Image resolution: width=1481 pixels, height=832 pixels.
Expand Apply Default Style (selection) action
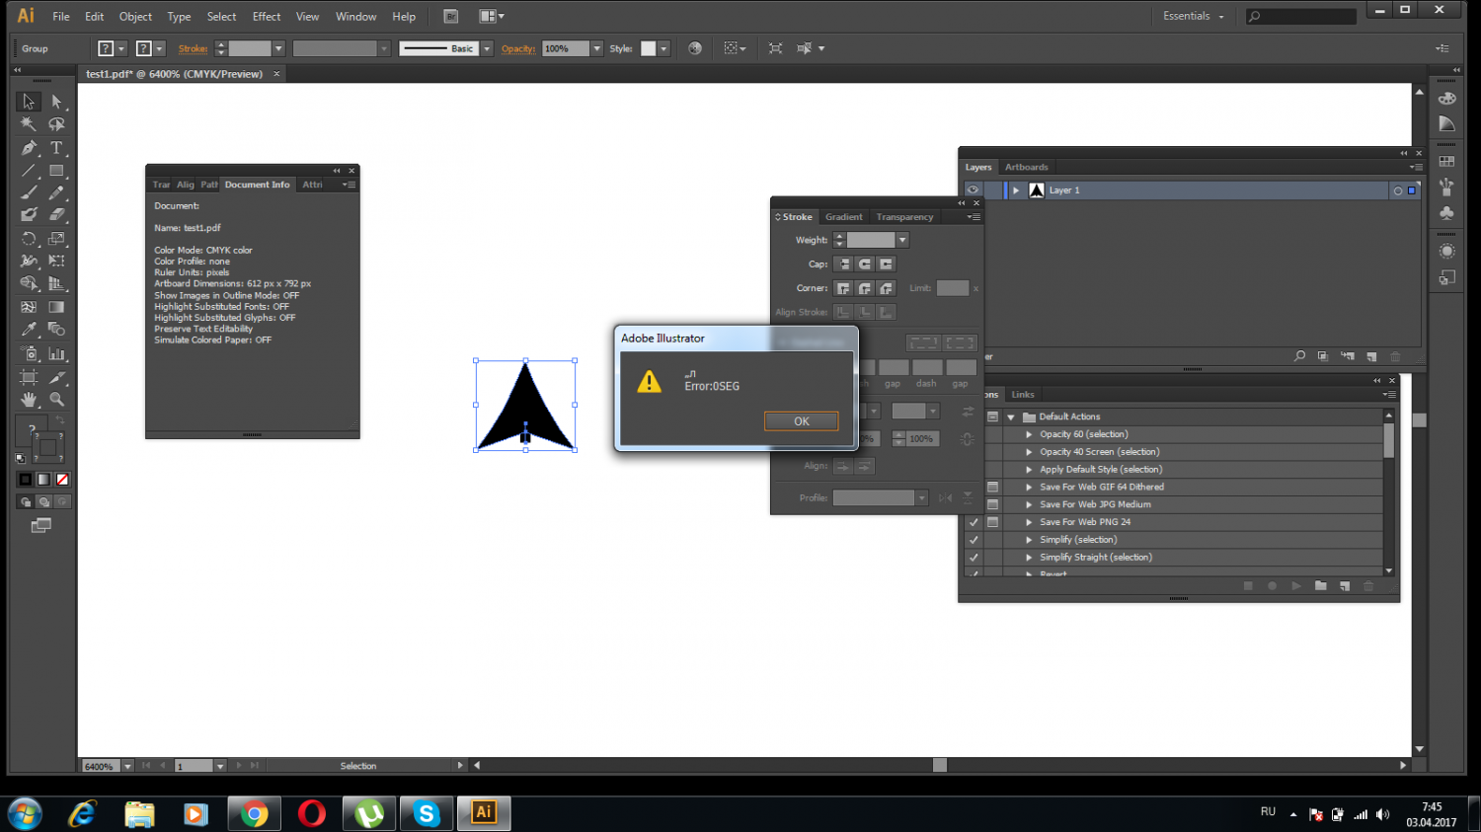[1029, 470]
